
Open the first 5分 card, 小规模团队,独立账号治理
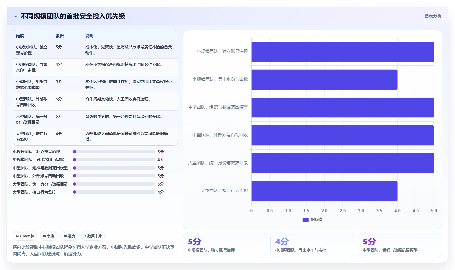(x=225, y=245)
